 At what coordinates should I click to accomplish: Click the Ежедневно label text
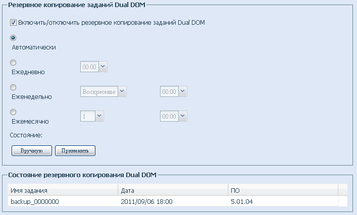click(x=28, y=72)
